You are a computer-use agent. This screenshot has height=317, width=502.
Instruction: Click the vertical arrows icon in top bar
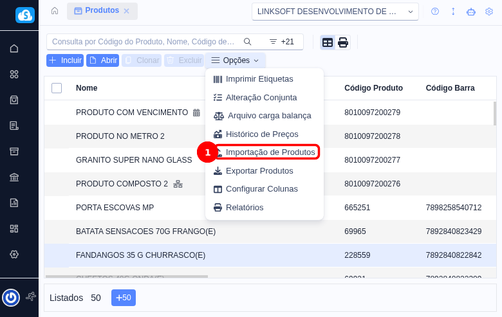453,12
